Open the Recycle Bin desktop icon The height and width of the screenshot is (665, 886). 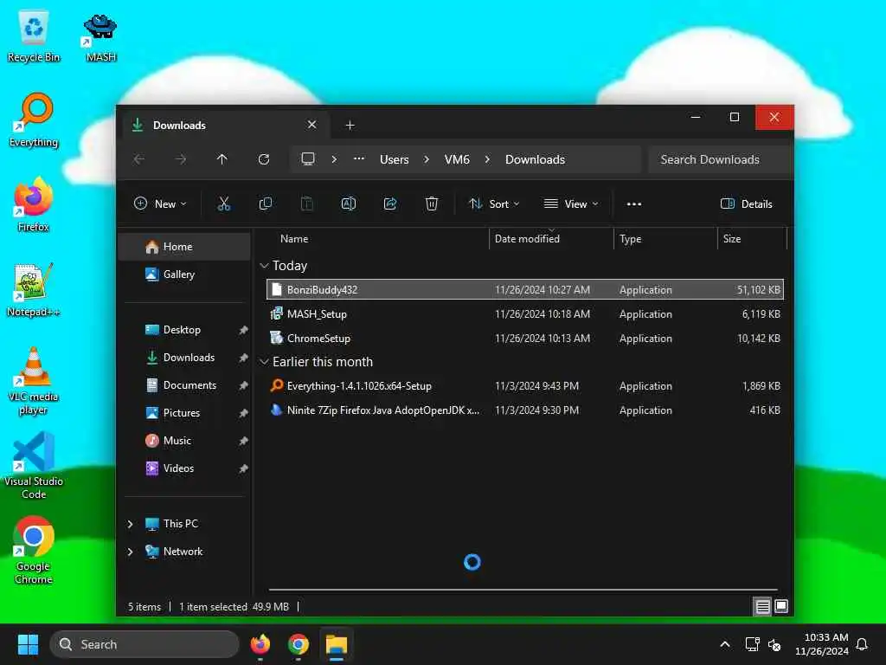coord(34,37)
